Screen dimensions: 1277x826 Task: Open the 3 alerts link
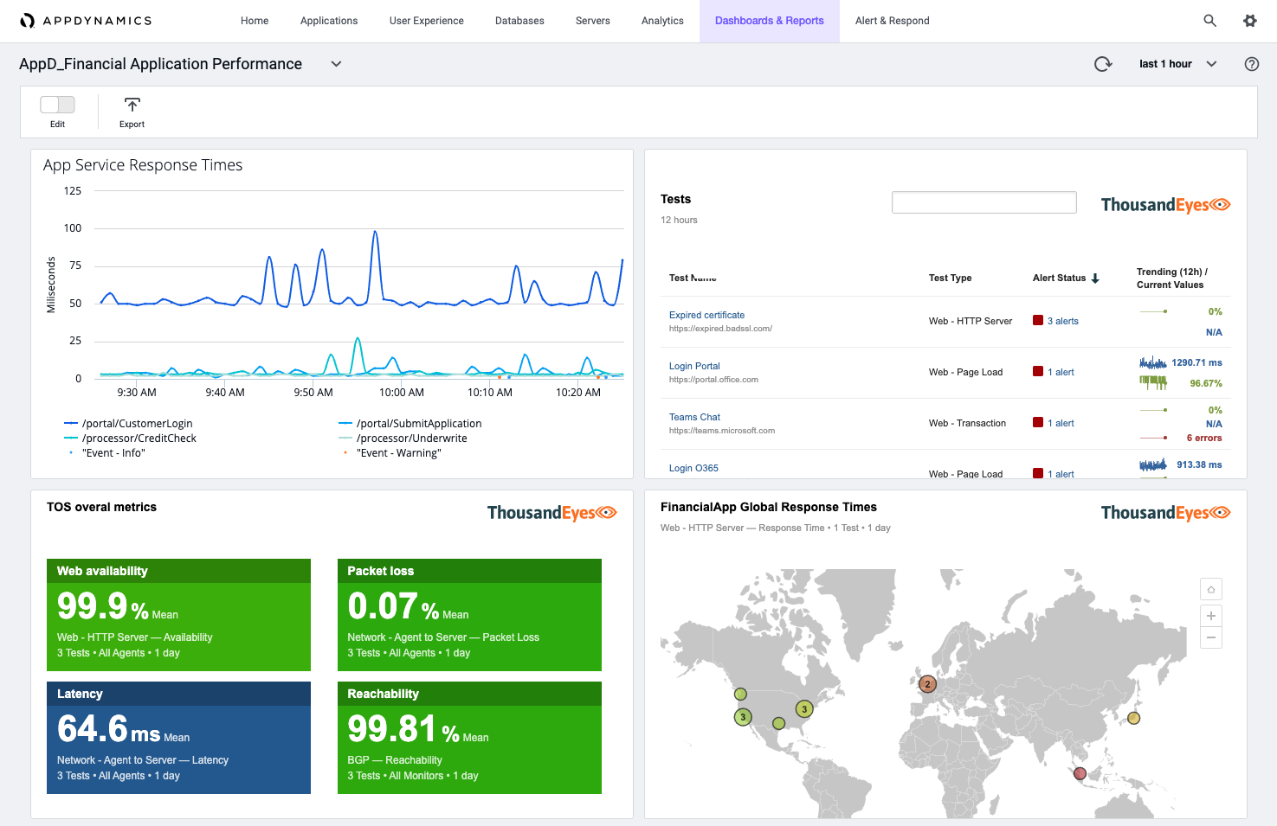tap(1063, 321)
